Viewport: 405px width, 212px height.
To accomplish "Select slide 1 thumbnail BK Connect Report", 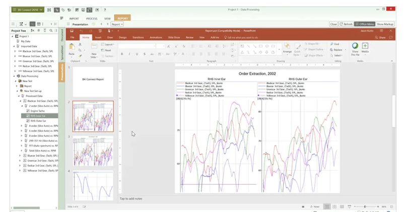I will tap(93, 81).
